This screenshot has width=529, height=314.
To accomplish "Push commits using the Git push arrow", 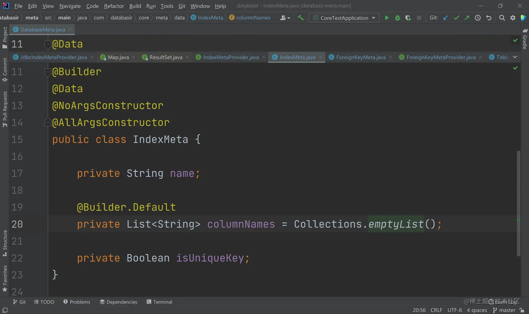I will (x=467, y=18).
